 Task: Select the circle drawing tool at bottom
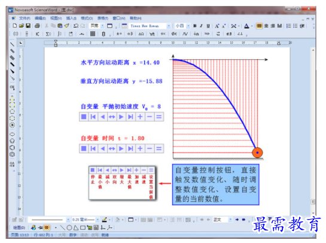click(x=69, y=228)
